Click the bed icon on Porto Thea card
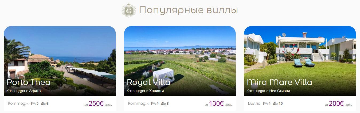 click(x=33, y=103)
